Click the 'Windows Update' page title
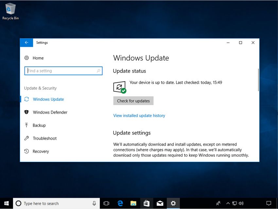 [x=141, y=58]
